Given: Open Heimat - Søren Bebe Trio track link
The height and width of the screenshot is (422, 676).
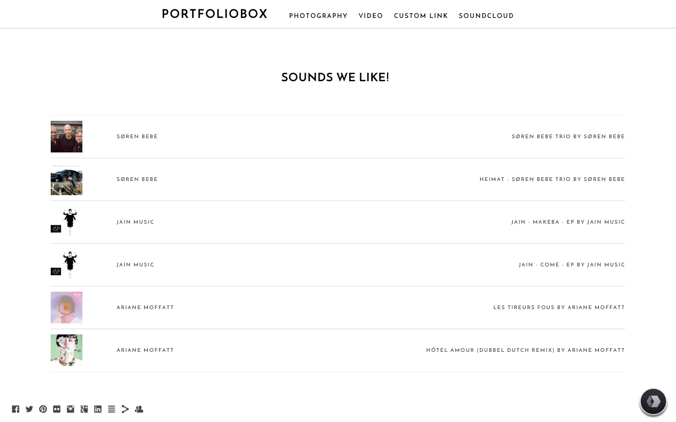Looking at the screenshot, I should pos(552,179).
